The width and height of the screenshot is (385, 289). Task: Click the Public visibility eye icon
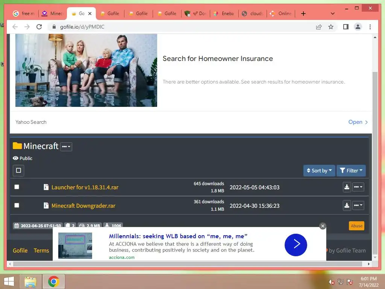pos(15,158)
